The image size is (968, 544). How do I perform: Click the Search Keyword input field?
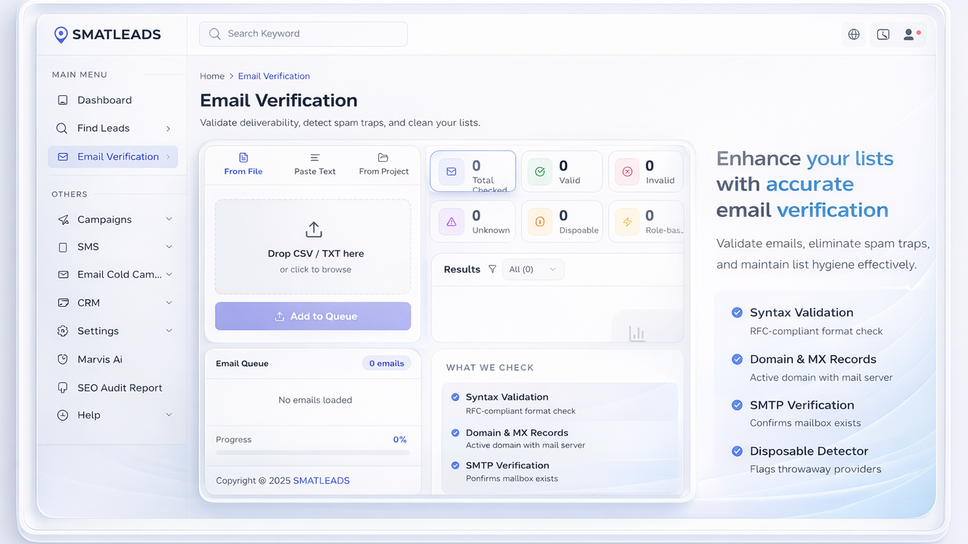pos(303,34)
